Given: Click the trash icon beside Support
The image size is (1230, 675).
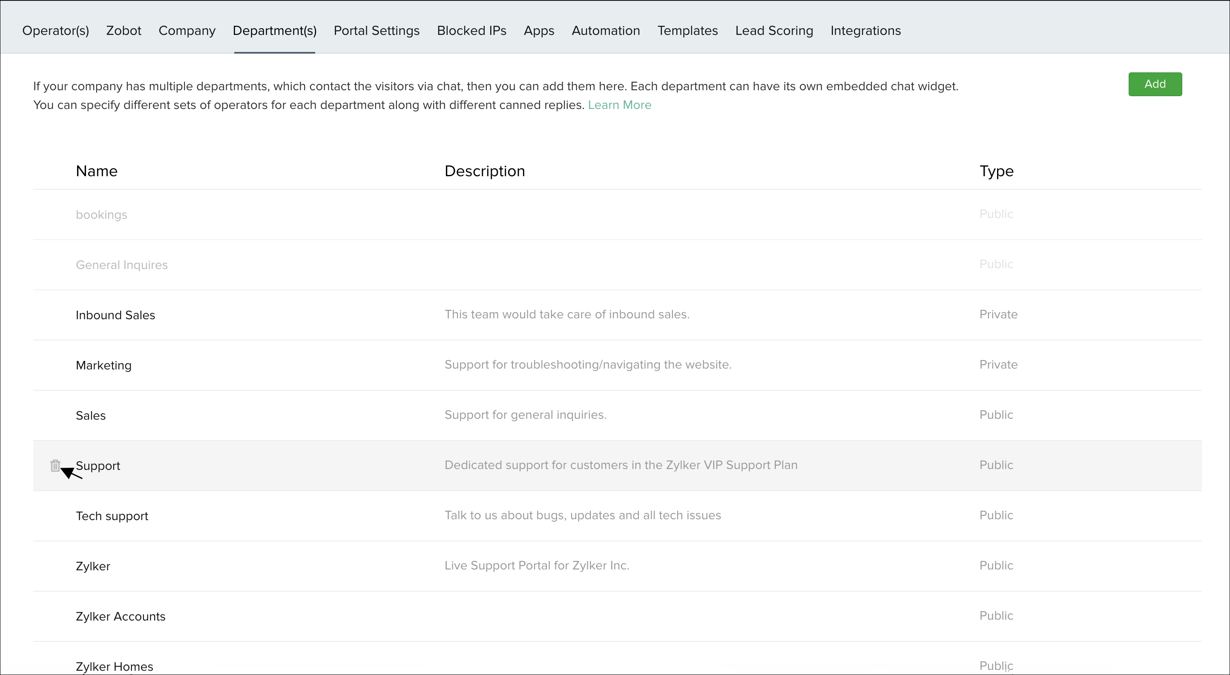Looking at the screenshot, I should (55, 465).
